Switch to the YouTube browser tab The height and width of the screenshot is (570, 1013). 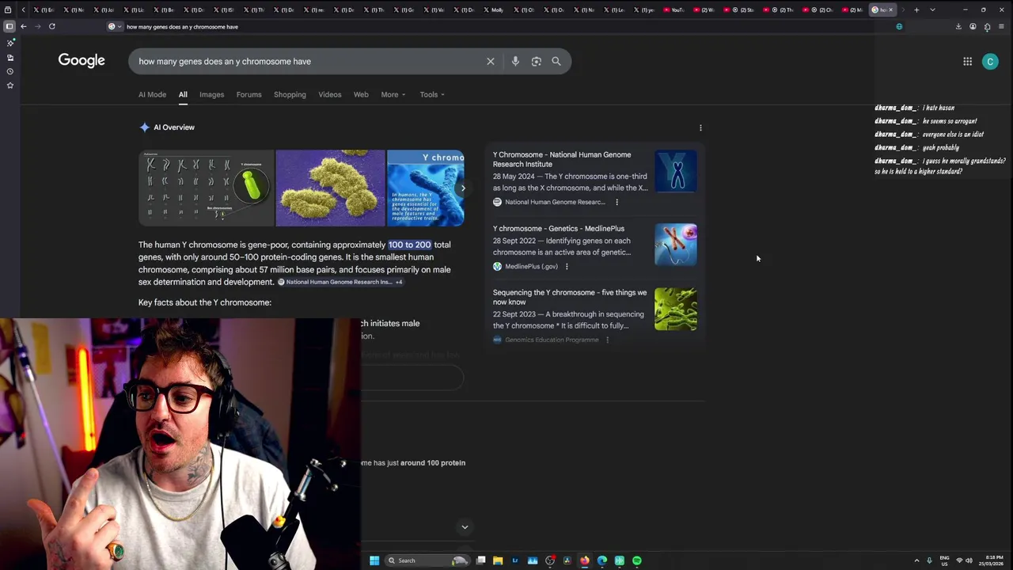click(673, 9)
